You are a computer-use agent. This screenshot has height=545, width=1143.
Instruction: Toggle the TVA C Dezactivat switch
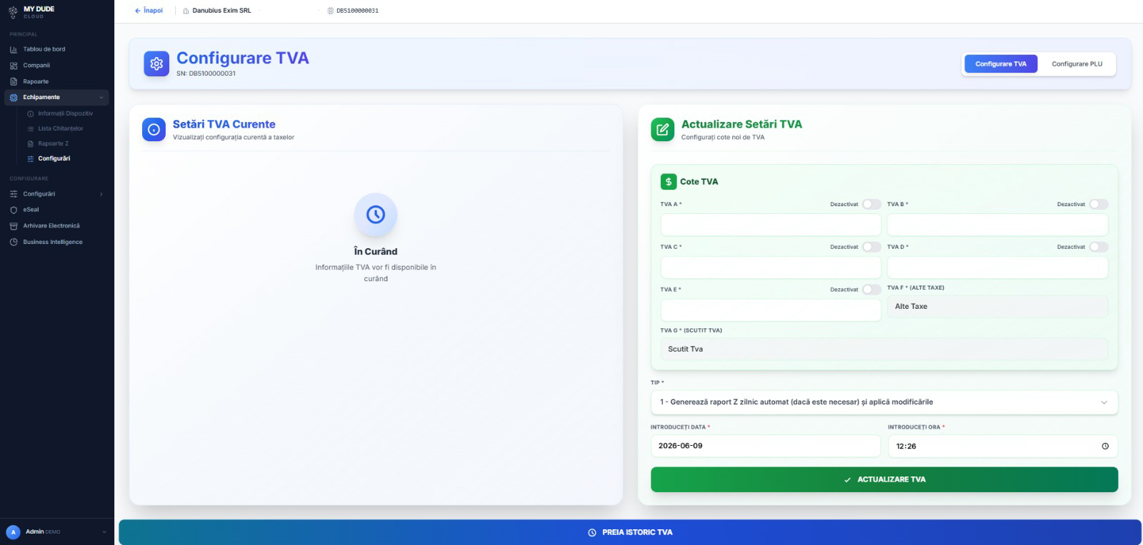pos(872,247)
